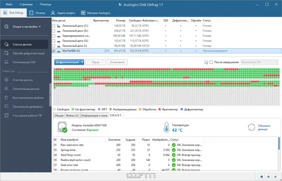282x181 pixels.
Task: Uncheck the WinToHDD (J:) checkbox
Action: pos(54,51)
